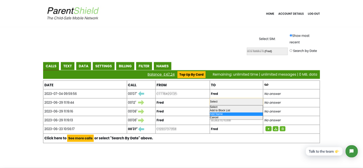Switch to the CALLS tab

[51, 66]
